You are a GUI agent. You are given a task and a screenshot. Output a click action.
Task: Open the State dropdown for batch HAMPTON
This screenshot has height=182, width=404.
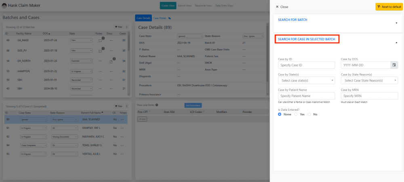pyautogui.click(x=81, y=71)
